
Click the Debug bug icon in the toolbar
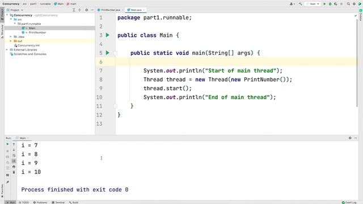(330, 4)
